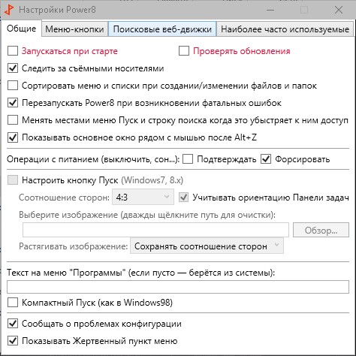356x356 pixels.
Task: Open the Поисковые веб-движки tab
Action: (162, 29)
